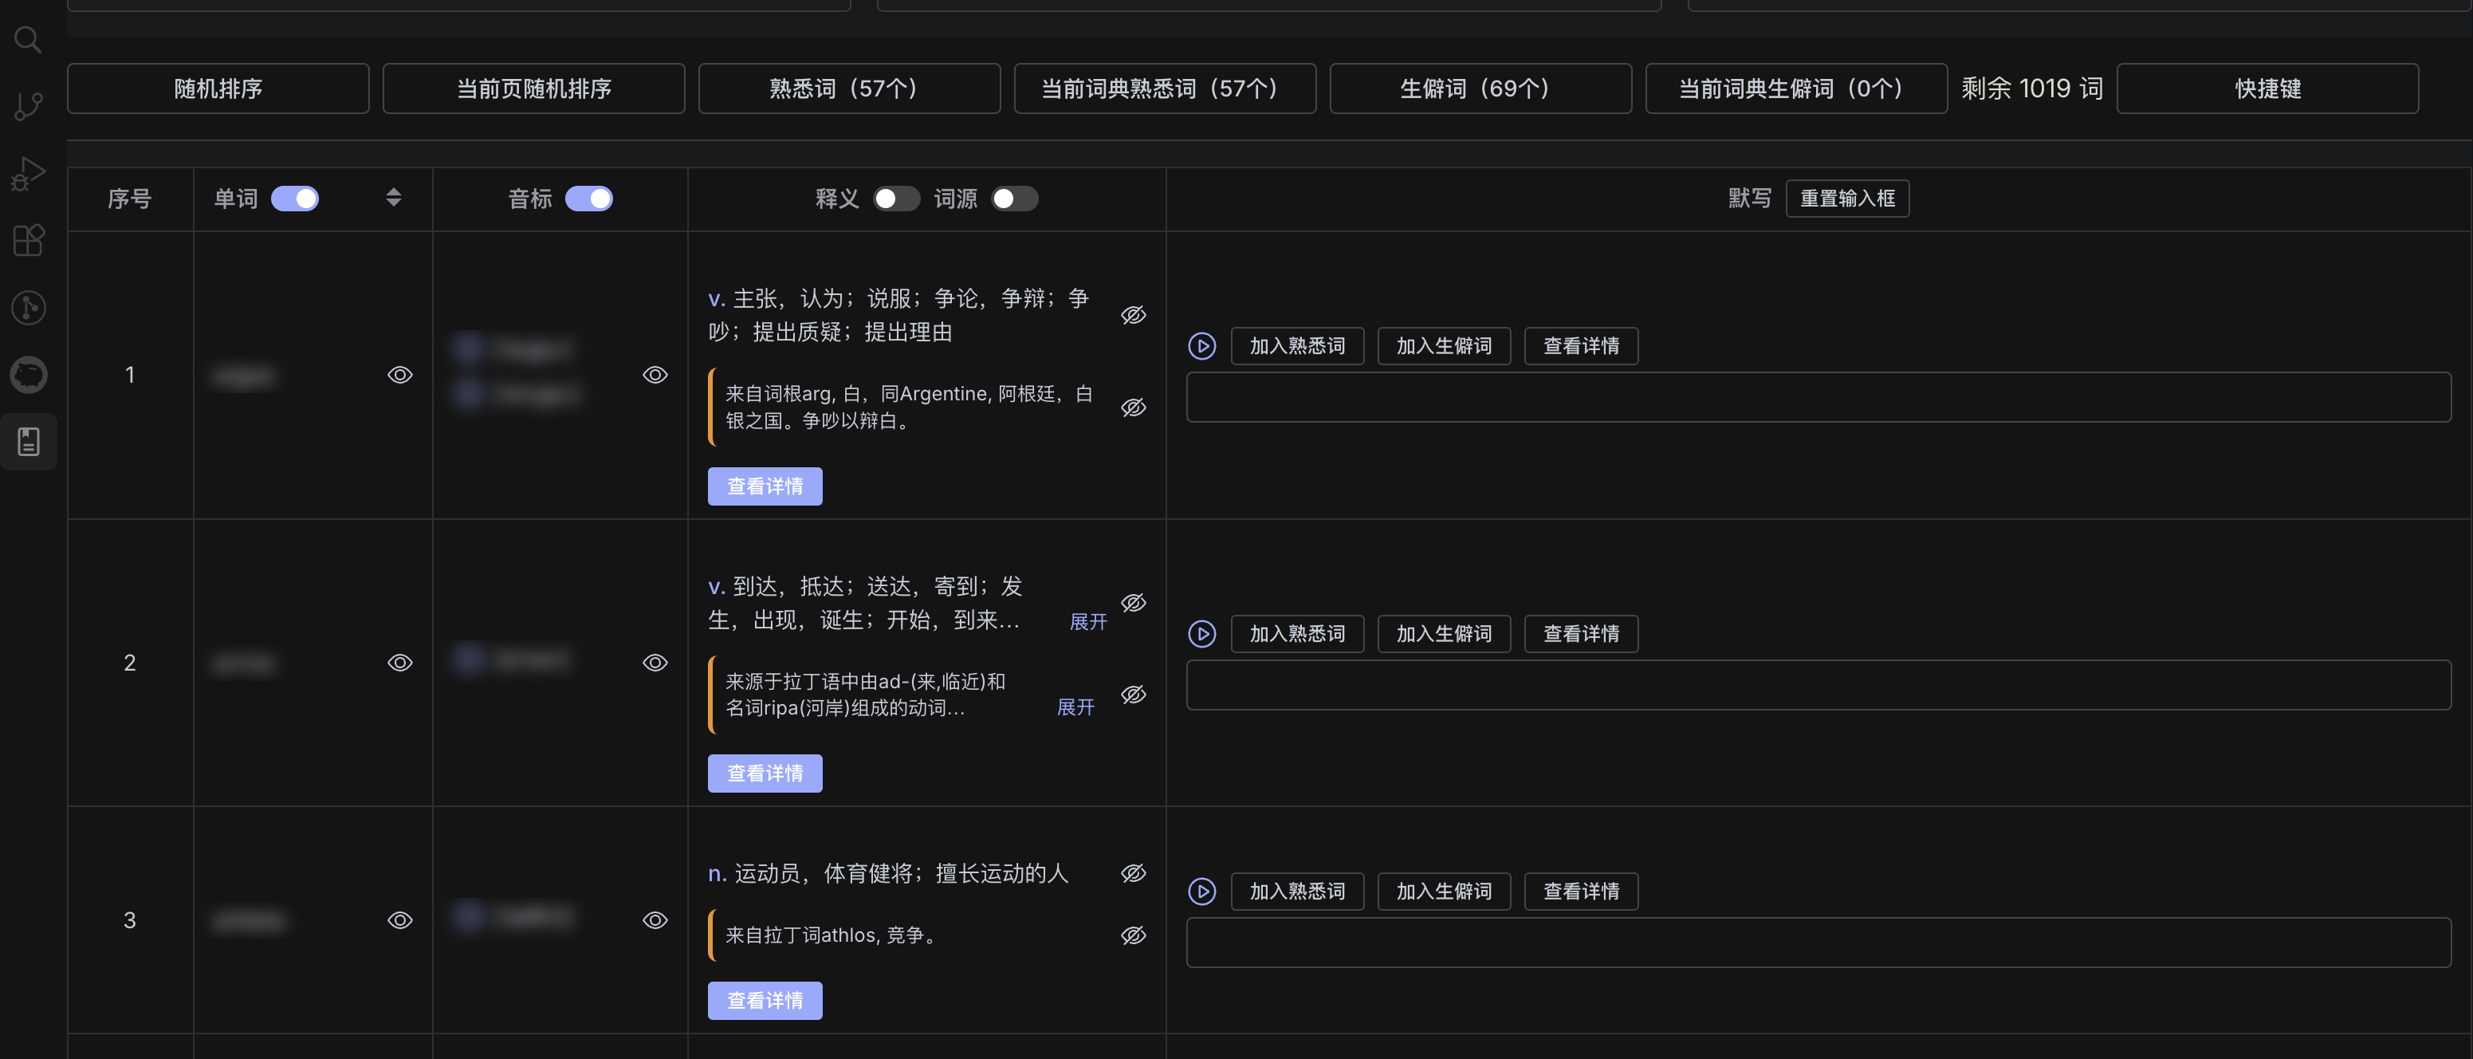Toggle the 音标 column switch
Screen dimensions: 2473x1059
(x=588, y=199)
